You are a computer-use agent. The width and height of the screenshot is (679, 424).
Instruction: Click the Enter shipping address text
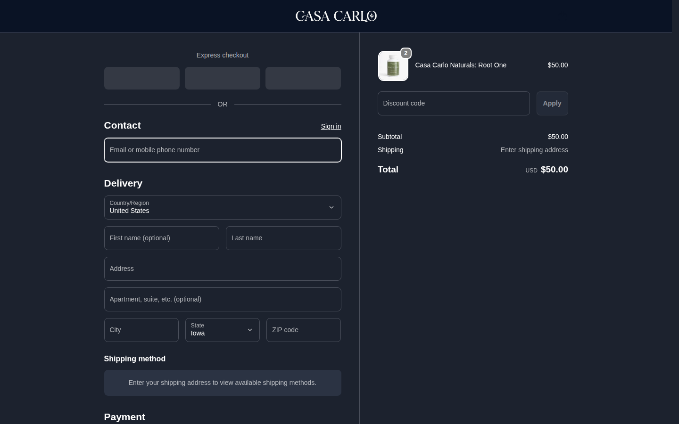tap(534, 150)
